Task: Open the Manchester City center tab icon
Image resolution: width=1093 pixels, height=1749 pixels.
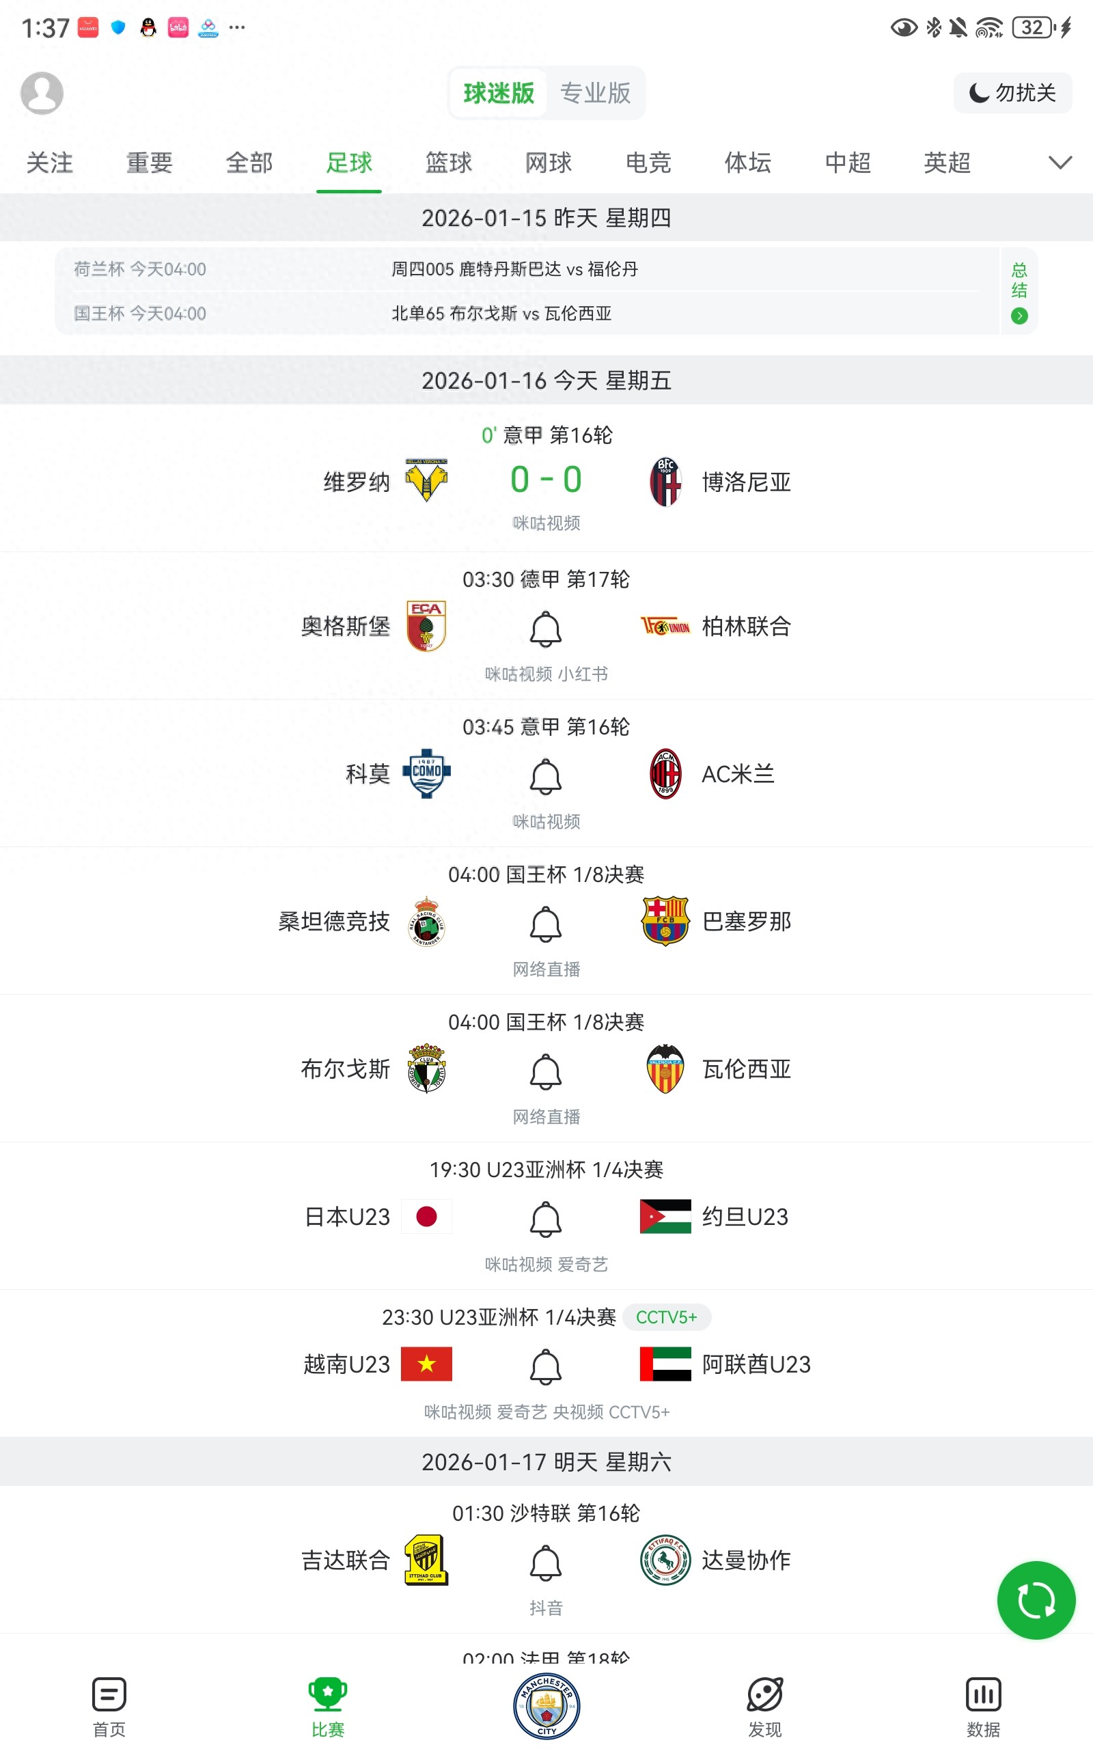Action: (546, 1706)
